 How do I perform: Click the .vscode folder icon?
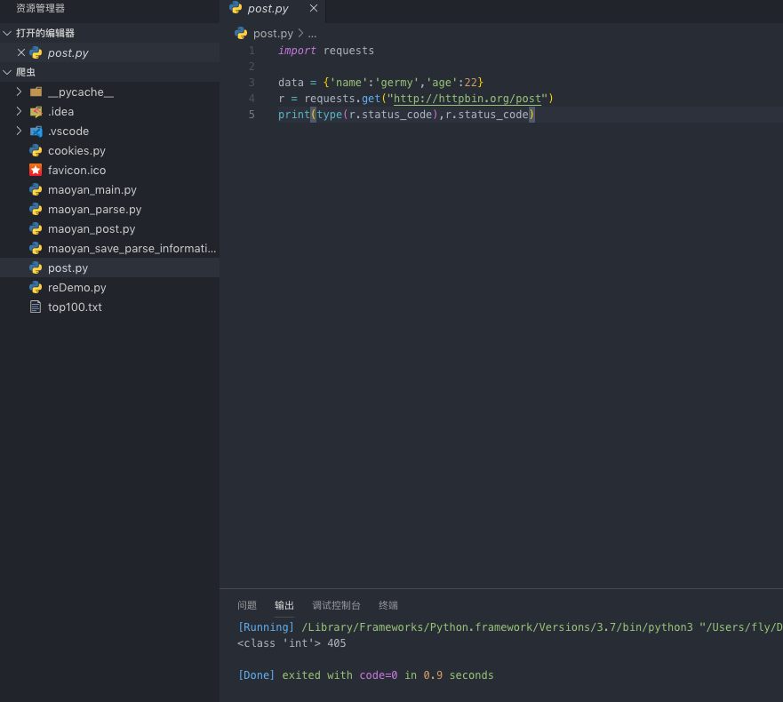pyautogui.click(x=36, y=132)
